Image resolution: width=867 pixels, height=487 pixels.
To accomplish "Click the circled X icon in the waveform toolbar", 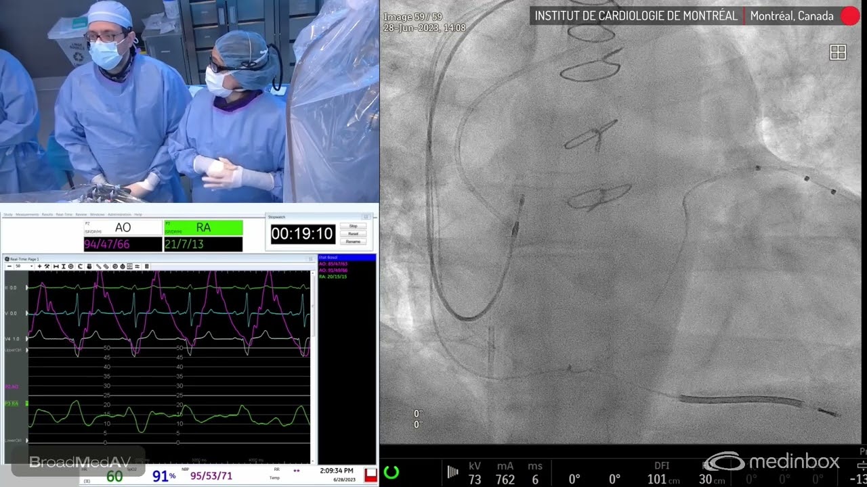I will [x=71, y=266].
